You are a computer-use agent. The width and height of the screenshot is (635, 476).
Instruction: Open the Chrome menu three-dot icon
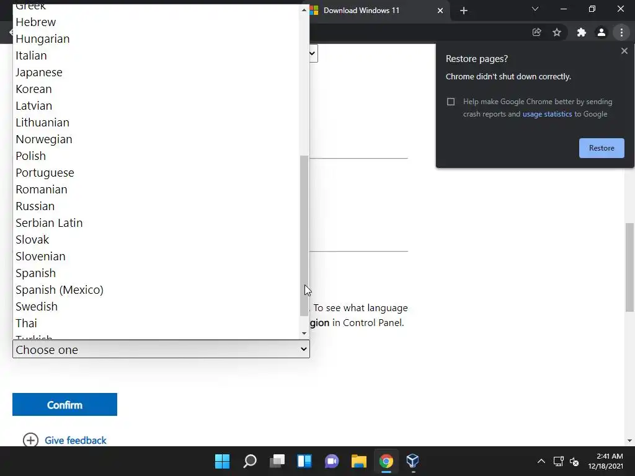(x=621, y=32)
